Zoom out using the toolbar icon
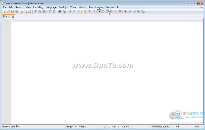205x130 pixels. [x=74, y=11]
